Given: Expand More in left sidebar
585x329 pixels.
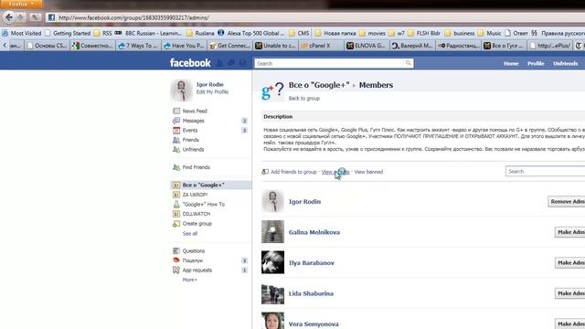Looking at the screenshot, I should (189, 280).
